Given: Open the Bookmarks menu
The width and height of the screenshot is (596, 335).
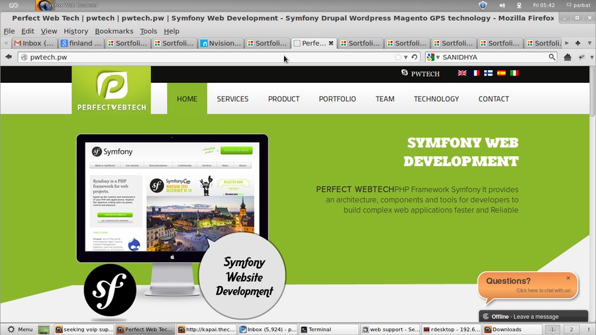Looking at the screenshot, I should [114, 31].
